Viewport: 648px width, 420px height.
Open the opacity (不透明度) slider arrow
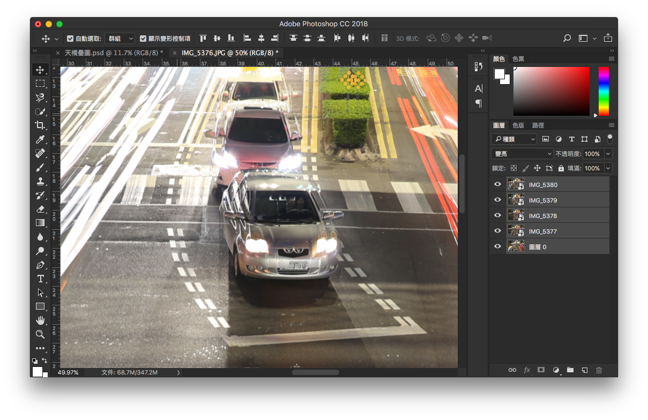coord(608,154)
